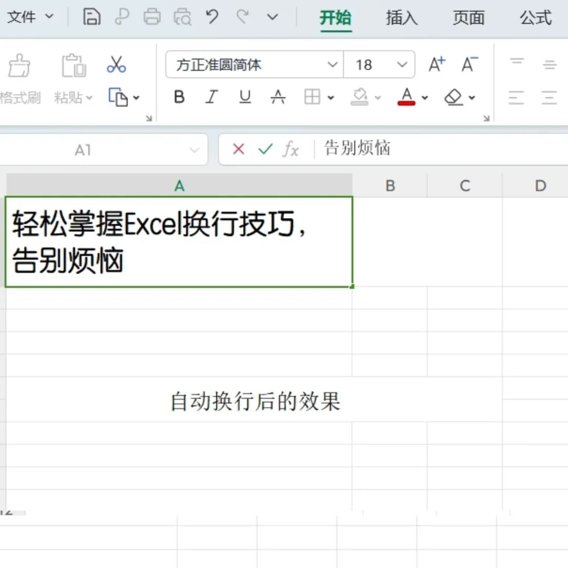This screenshot has width=568, height=568.
Task: Expand the Copy options arrow
Action: coord(136,97)
